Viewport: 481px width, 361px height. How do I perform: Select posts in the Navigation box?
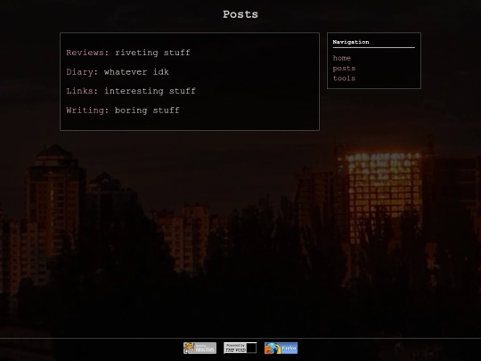[344, 68]
